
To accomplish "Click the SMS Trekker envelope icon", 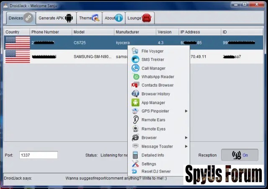I will 135,59.
